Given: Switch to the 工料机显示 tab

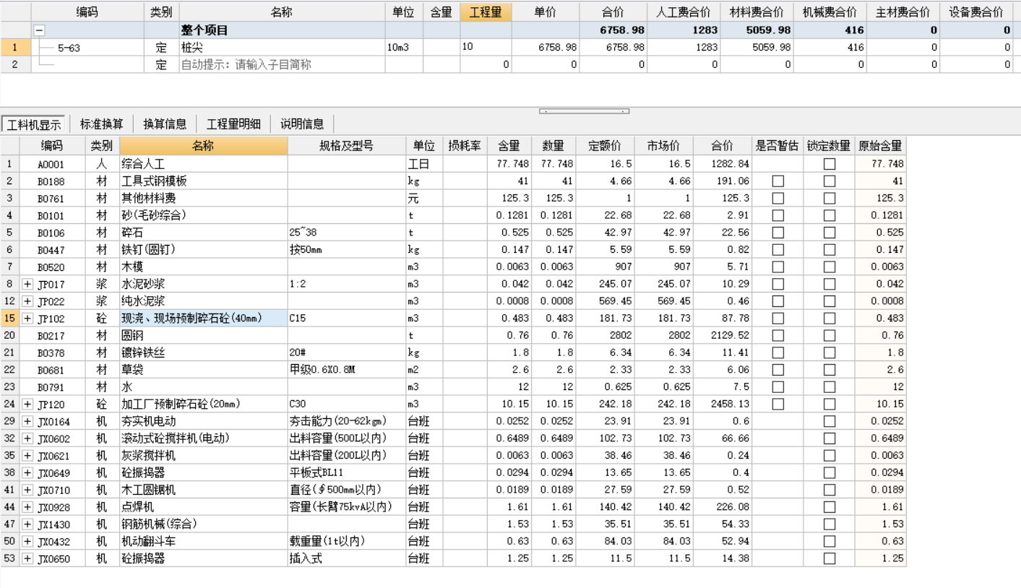Looking at the screenshot, I should [35, 124].
